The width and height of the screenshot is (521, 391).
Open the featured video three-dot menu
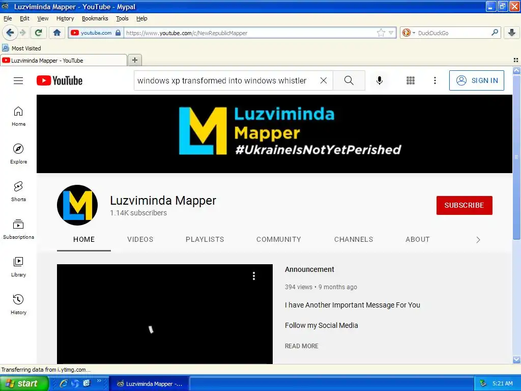coord(254,276)
